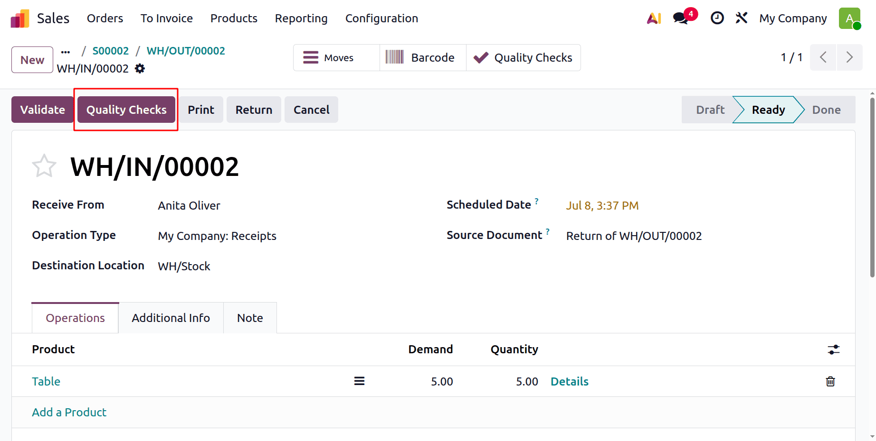Go to the next record arrow

point(849,57)
